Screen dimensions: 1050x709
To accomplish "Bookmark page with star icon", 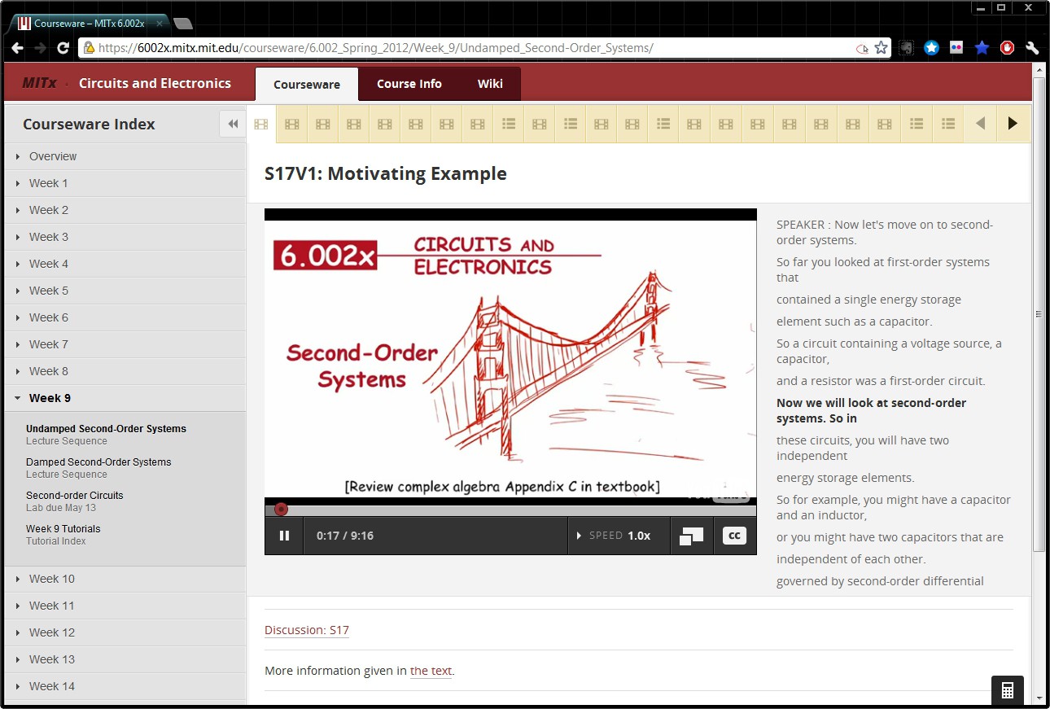I will pos(881,48).
